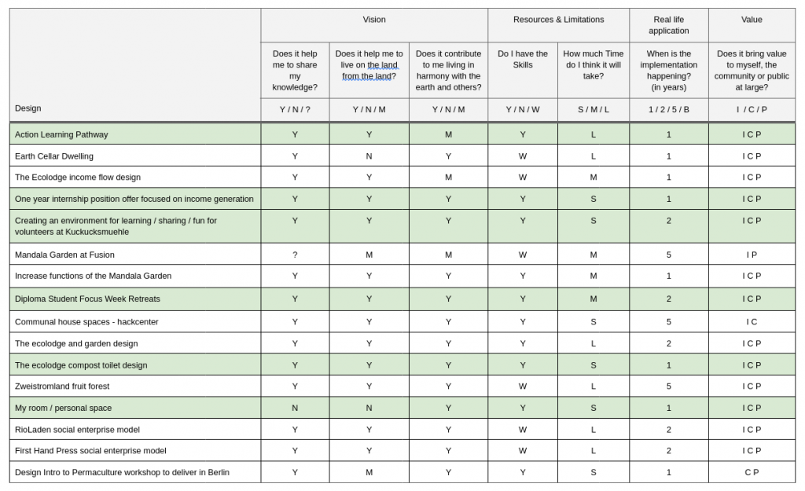The width and height of the screenshot is (805, 491).
Task: Select the "Action Learning Pathway" design cell
Action: pyautogui.click(x=61, y=134)
